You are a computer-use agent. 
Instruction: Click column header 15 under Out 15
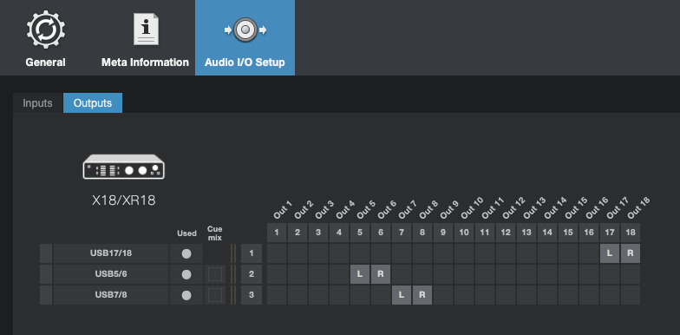coord(568,233)
